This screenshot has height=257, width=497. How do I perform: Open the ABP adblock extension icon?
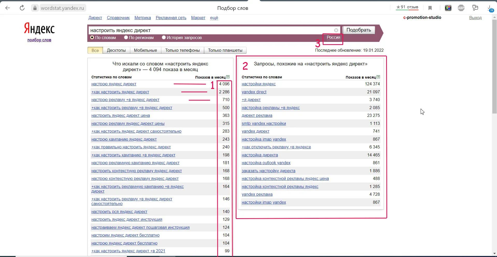(x=461, y=8)
